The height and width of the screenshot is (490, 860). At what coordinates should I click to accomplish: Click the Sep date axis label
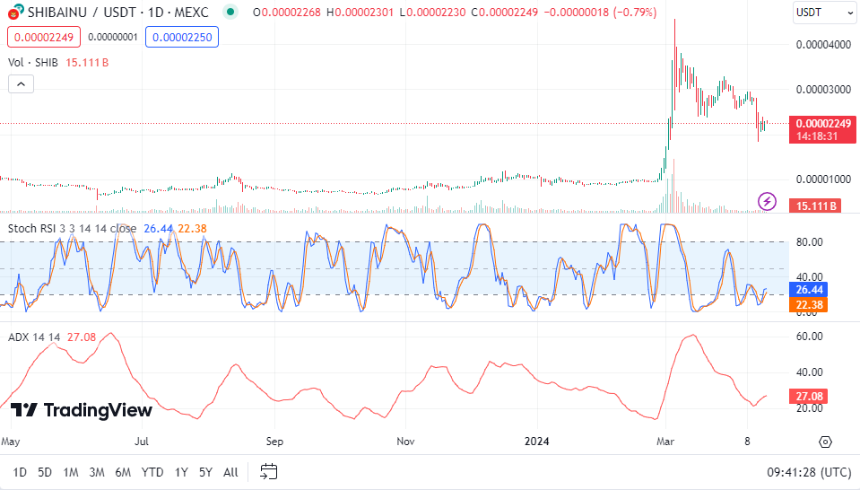(x=274, y=442)
